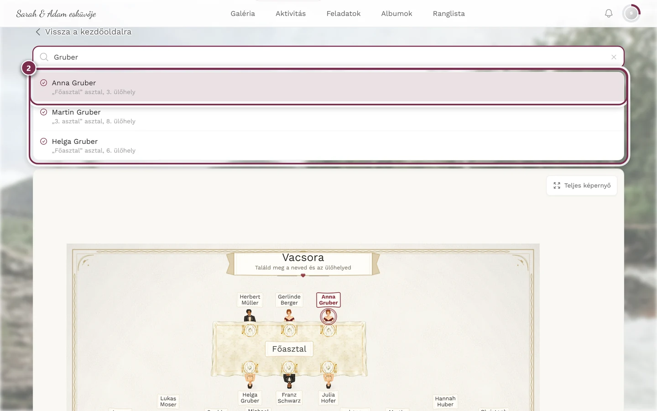Click Franz Schwarz's seat avatar
Screen dimensions: 657x411
pos(289,381)
